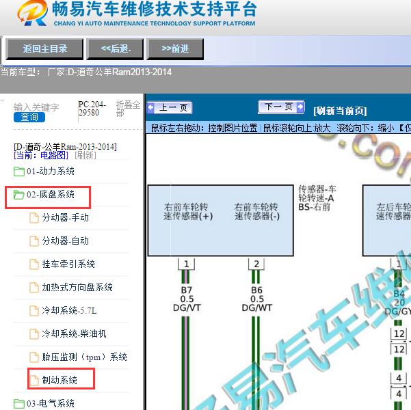Click the right arrow icon on 下一页
This screenshot has width=411, height=410.
point(300,107)
